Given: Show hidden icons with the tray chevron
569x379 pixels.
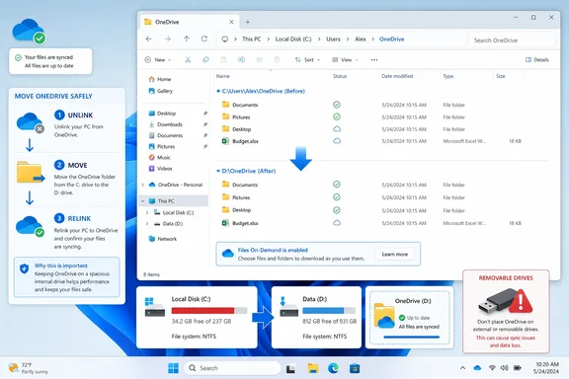Looking at the screenshot, I should [462, 368].
